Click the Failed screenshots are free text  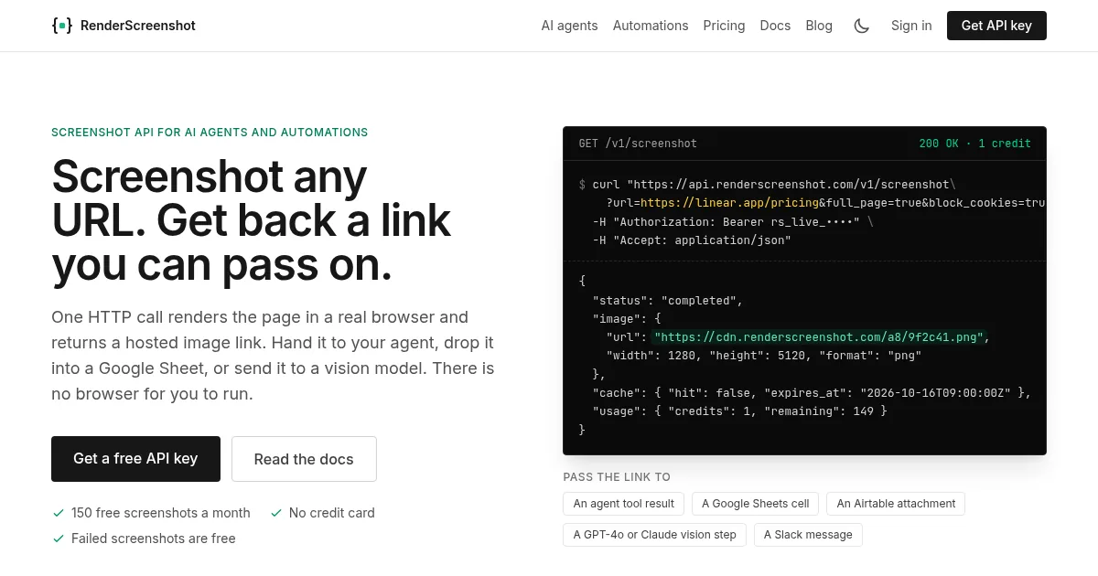(x=154, y=539)
